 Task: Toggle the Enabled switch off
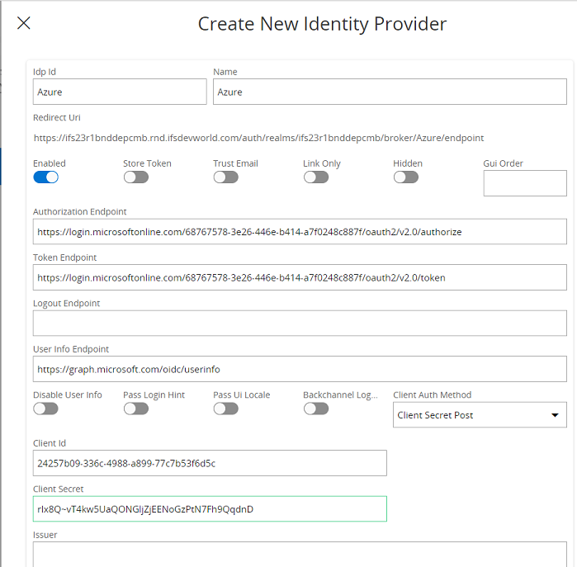46,177
